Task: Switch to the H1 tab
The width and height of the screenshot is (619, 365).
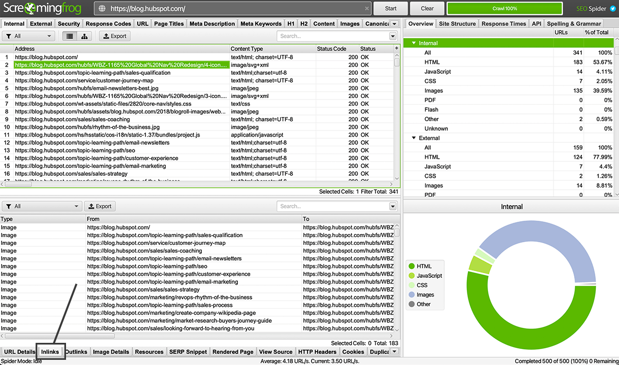Action: pos(291,24)
